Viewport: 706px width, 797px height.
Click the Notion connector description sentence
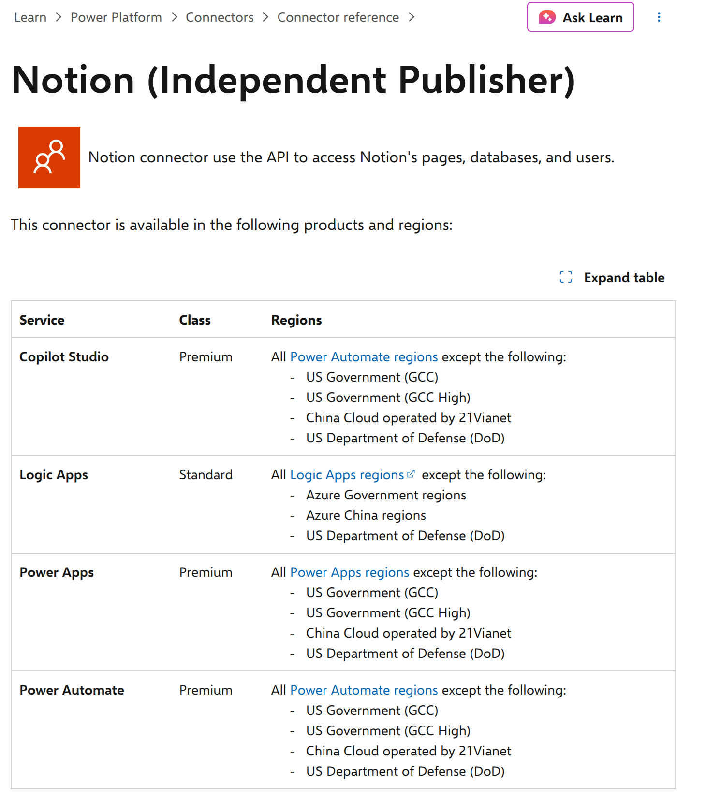coord(352,157)
